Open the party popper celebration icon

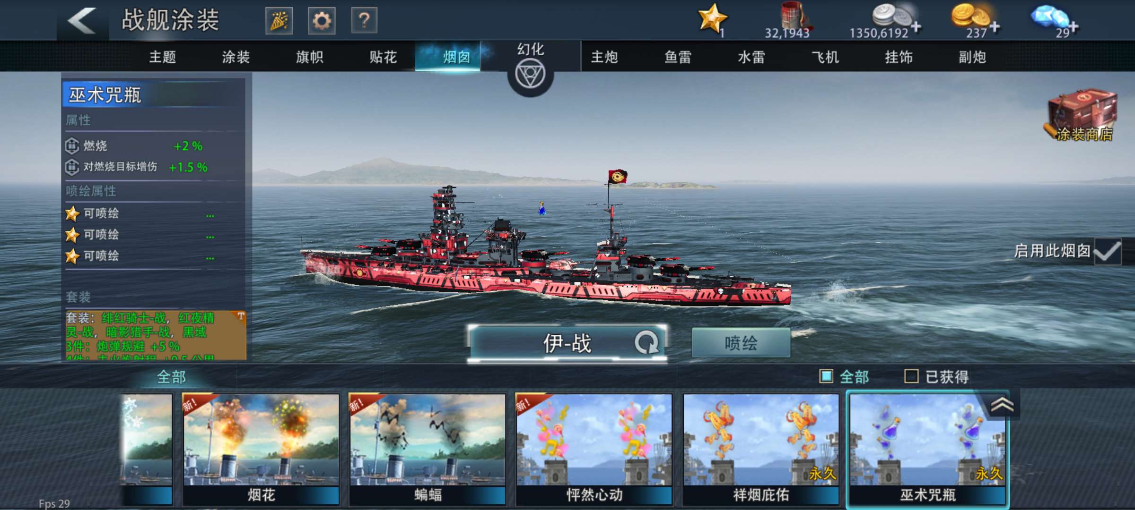coord(279,21)
